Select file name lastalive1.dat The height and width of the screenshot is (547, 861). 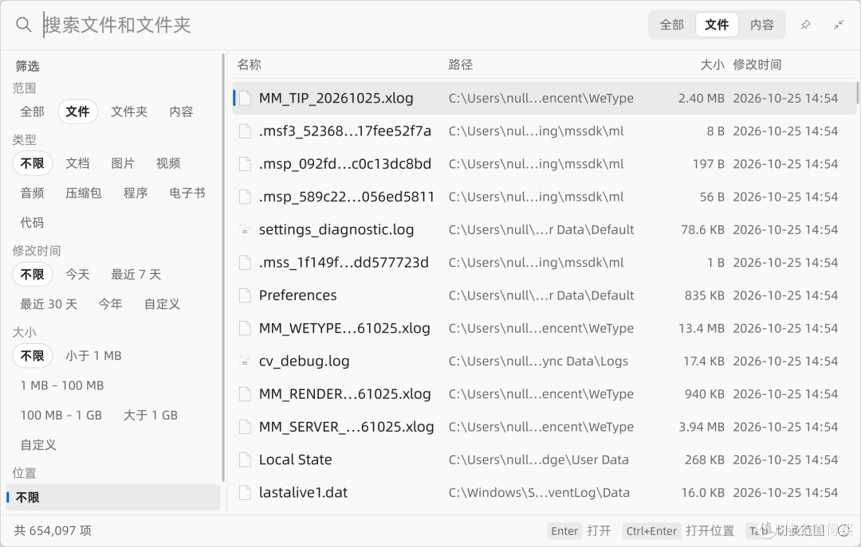(303, 493)
